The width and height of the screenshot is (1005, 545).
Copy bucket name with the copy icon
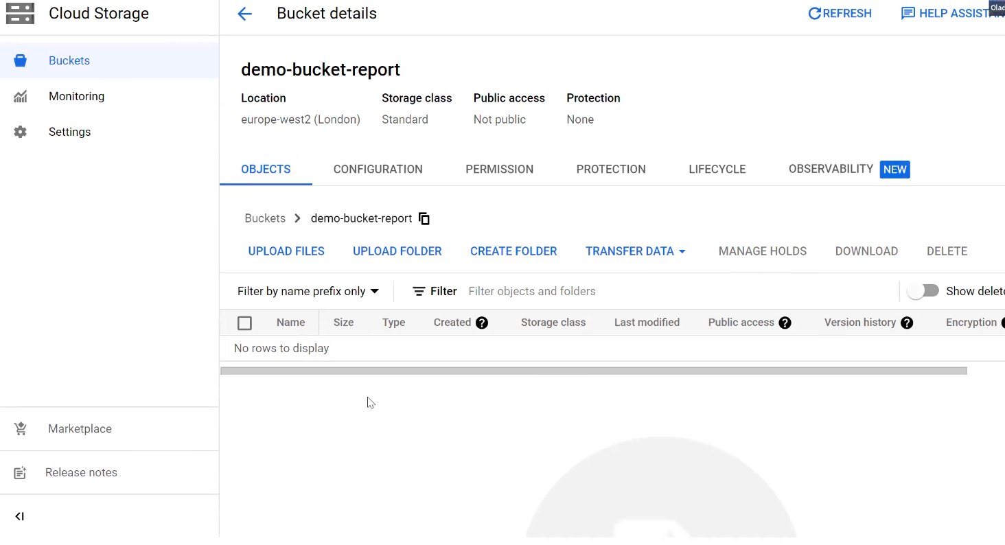(424, 218)
